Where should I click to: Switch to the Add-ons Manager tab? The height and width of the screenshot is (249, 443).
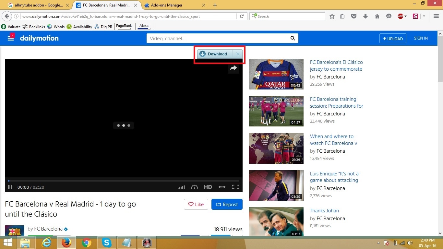(x=167, y=5)
